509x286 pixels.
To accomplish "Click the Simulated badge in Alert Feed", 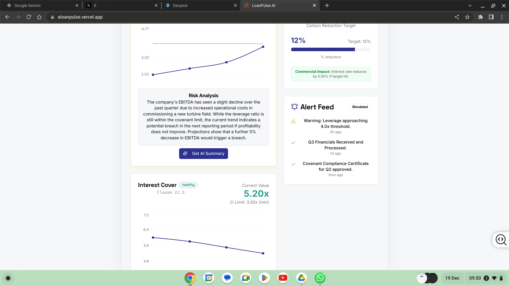I will point(360,107).
